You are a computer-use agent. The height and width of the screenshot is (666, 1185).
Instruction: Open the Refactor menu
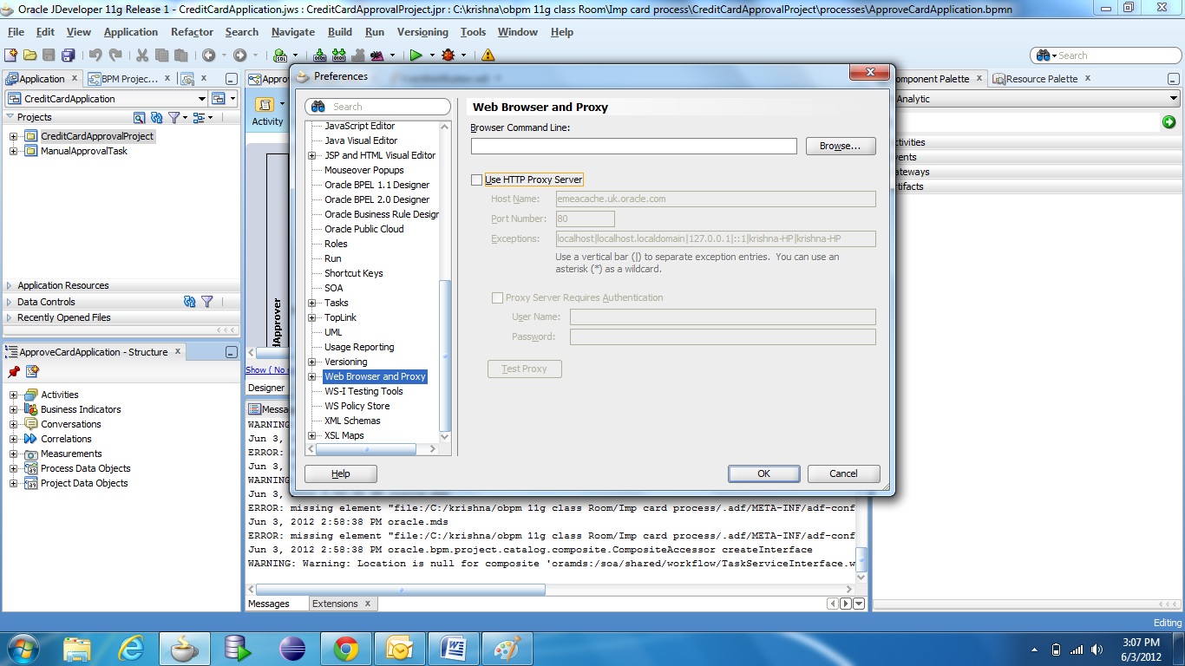pyautogui.click(x=192, y=32)
